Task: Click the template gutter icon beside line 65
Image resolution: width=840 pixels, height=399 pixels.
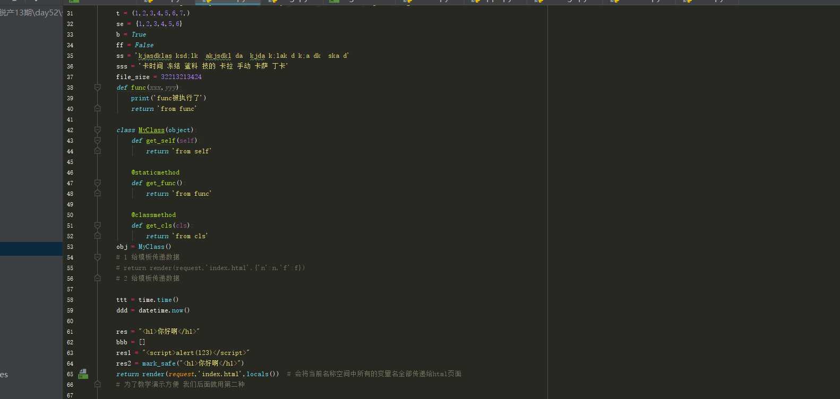Action: coord(83,374)
